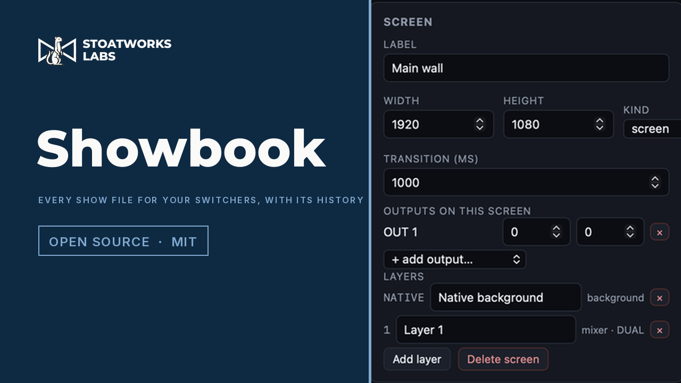Click the Showbook title text
The width and height of the screenshot is (681, 383).
pos(181,148)
